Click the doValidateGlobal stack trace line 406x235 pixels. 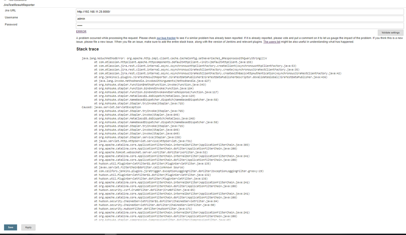pos(211,77)
